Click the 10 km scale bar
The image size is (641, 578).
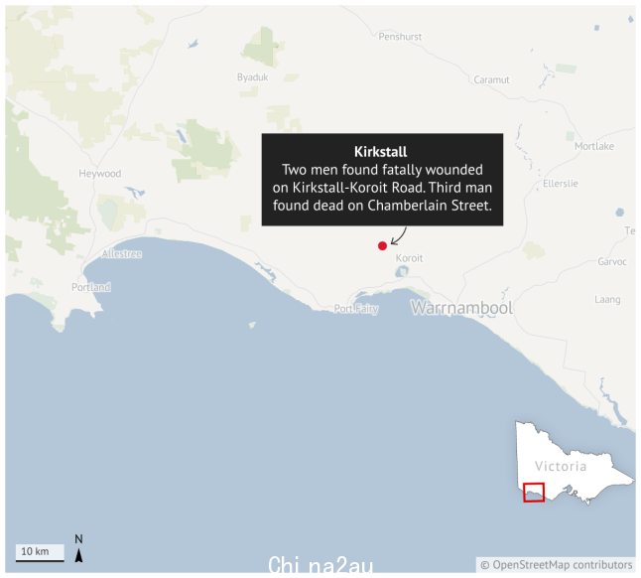40,552
